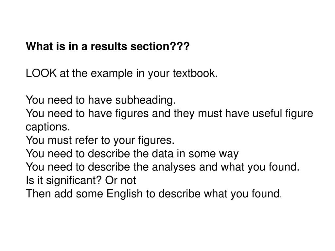
Task: Click 'Then add some' at the start of the last line
Action: (64, 194)
